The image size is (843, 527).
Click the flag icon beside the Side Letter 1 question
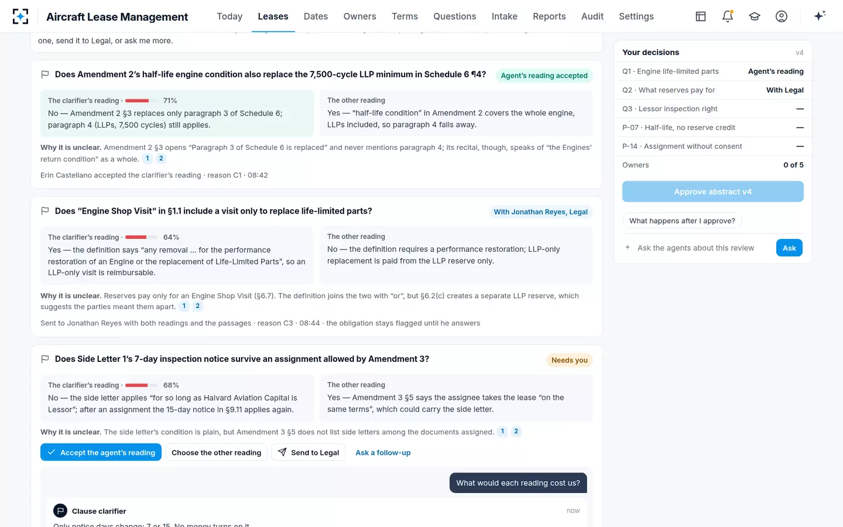coord(45,359)
